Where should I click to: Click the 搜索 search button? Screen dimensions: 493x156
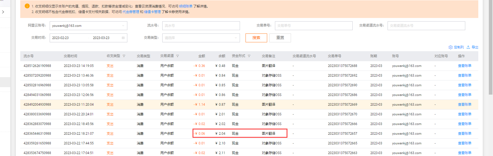pyautogui.click(x=256, y=38)
